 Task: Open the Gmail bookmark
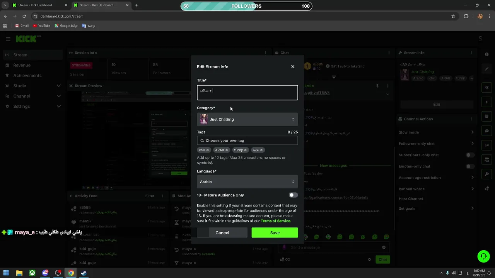tap(22, 26)
